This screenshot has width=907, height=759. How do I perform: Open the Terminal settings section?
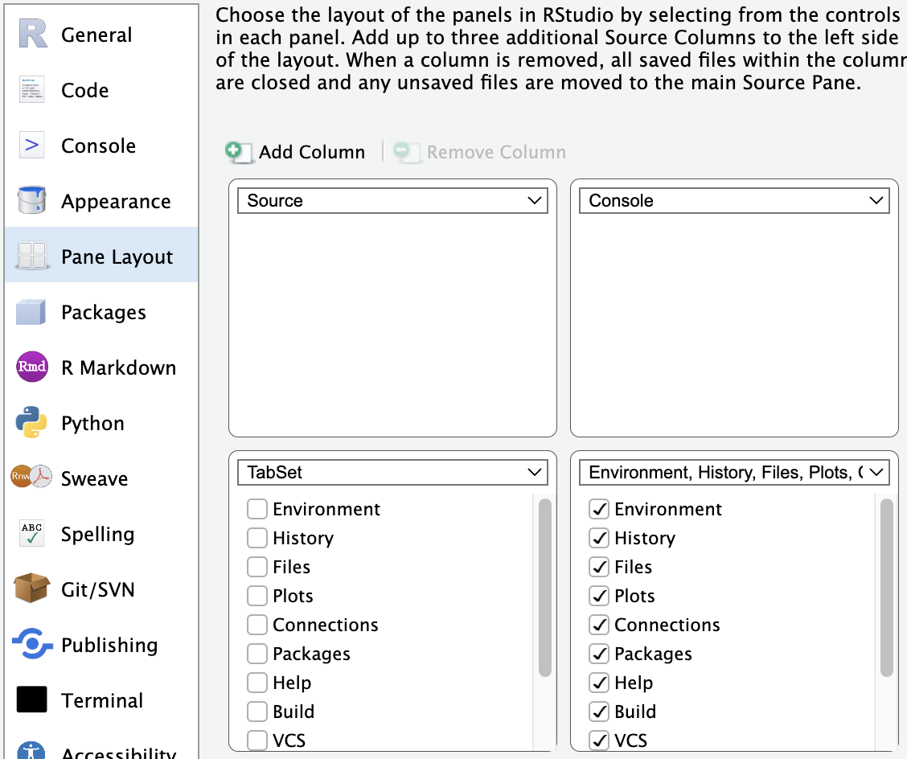101,700
